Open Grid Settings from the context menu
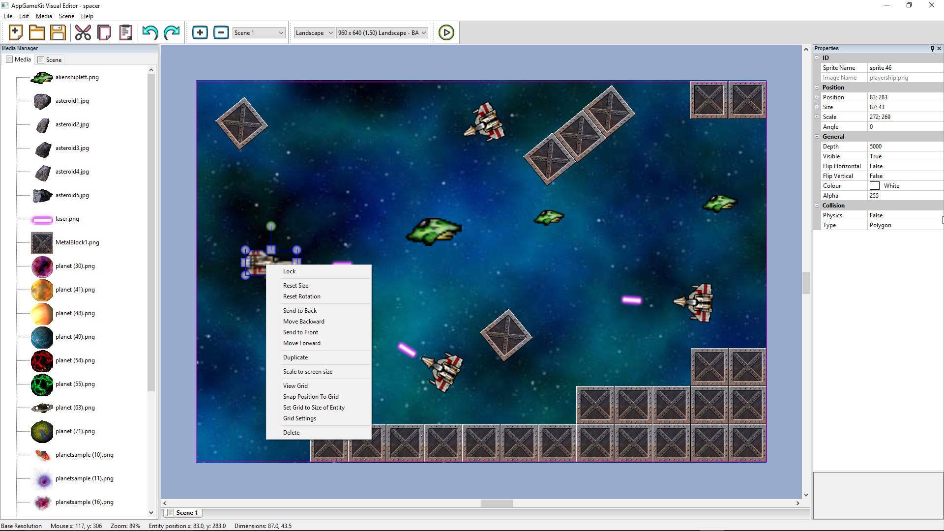The image size is (944, 531). tap(299, 418)
